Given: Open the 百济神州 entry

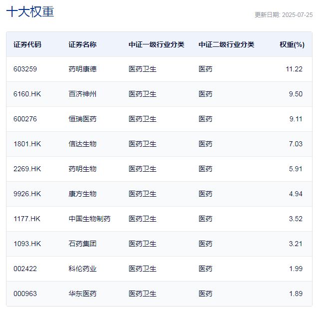Looking at the screenshot, I should [82, 94].
